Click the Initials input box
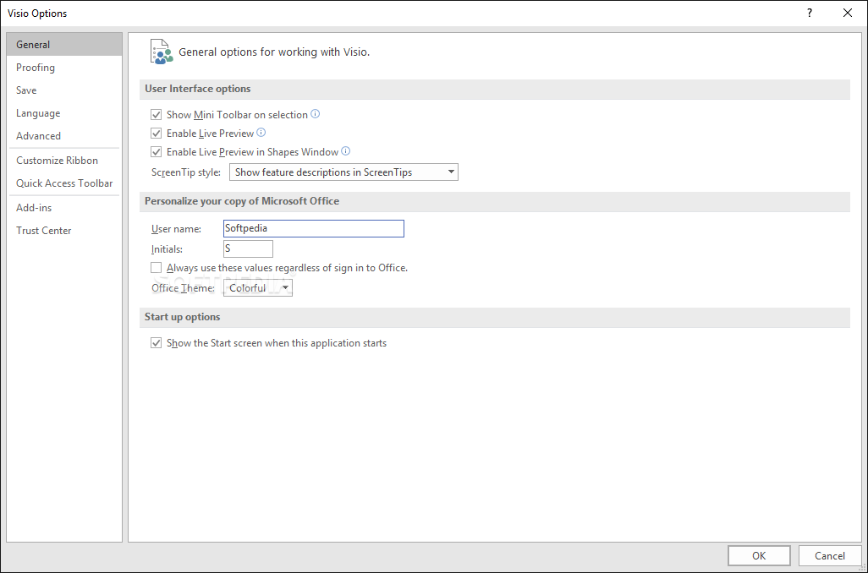 pos(248,248)
